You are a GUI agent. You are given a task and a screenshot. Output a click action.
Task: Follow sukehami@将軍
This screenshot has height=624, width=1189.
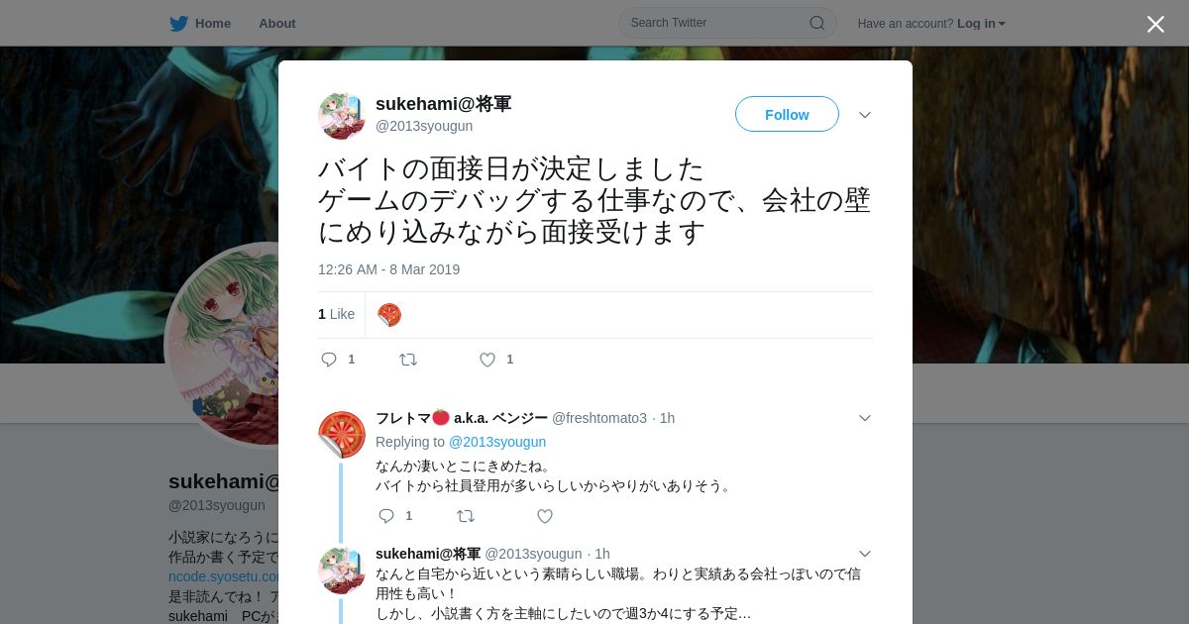click(787, 114)
